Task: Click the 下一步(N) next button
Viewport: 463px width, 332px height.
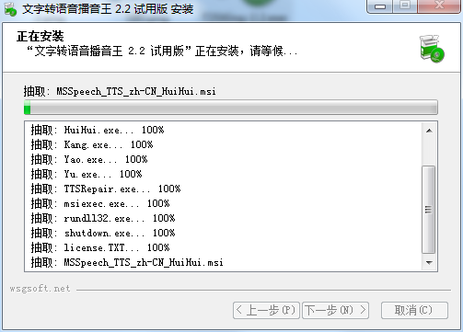Action: click(335, 310)
